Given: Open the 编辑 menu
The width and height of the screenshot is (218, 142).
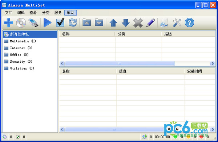Looking at the screenshot, I should [x=21, y=13].
